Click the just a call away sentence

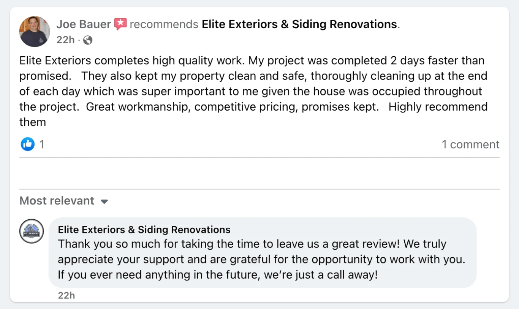pyautogui.click(x=218, y=274)
